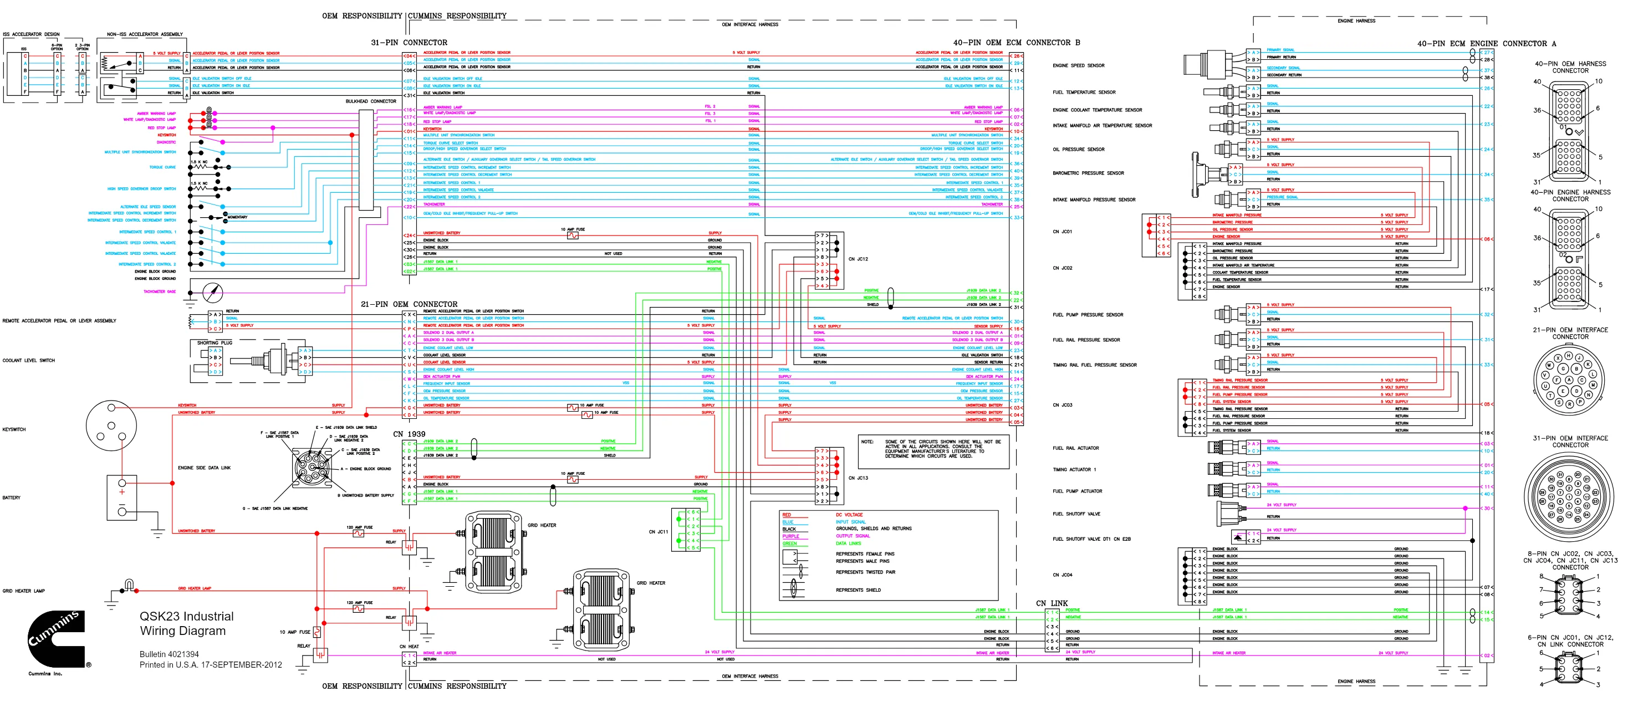Click the barometric pressure sensor drawing
The height and width of the screenshot is (702, 1628).
click(1209, 174)
